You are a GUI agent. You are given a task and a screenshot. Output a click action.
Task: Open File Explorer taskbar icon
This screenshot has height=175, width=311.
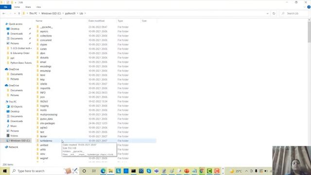[x=110, y=171]
